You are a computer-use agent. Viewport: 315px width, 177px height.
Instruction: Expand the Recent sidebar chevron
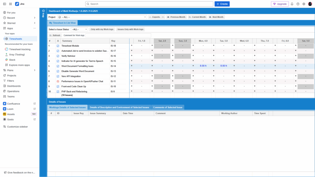click(34, 18)
